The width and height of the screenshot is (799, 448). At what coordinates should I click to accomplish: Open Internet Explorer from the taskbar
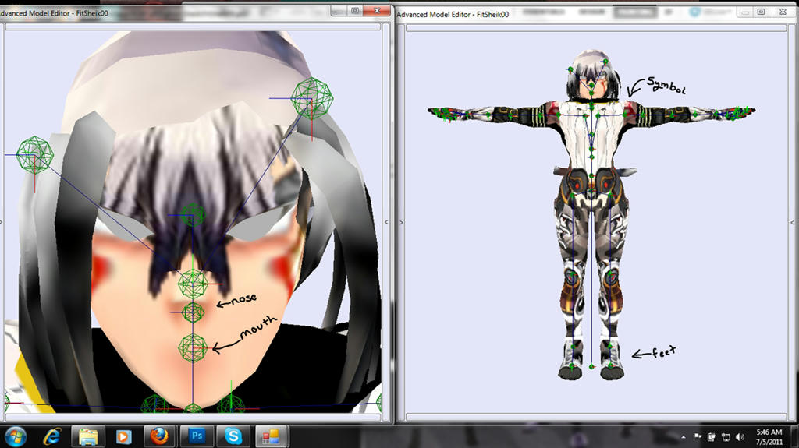pyautogui.click(x=51, y=436)
